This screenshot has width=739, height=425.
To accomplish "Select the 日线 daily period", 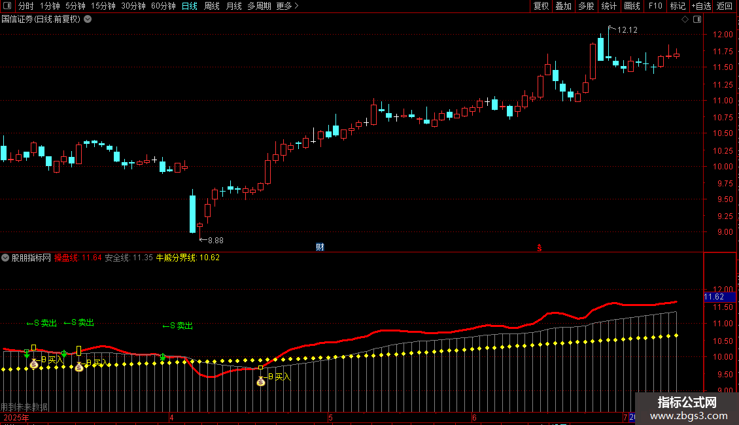I will 190,6.
